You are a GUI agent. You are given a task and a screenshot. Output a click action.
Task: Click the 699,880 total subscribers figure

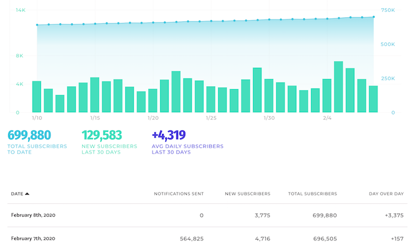pos(30,135)
